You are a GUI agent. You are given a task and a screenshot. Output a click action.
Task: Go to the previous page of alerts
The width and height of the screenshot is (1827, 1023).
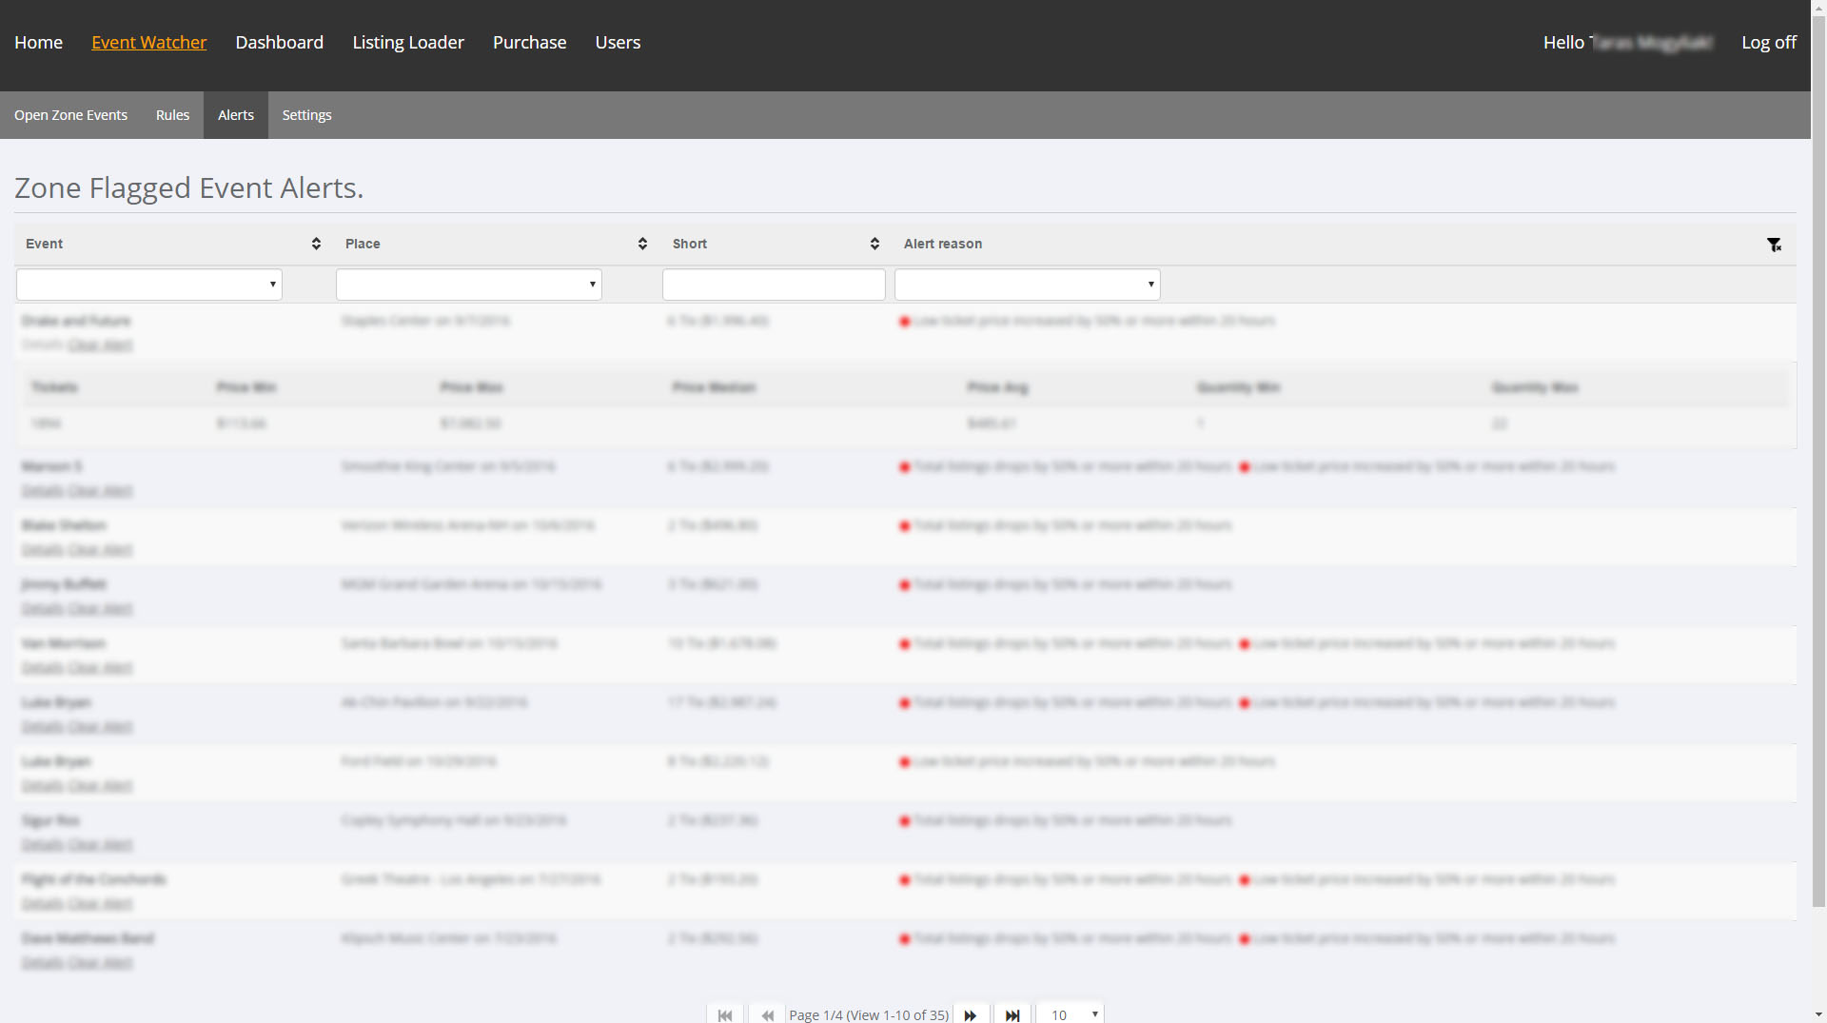click(767, 1014)
